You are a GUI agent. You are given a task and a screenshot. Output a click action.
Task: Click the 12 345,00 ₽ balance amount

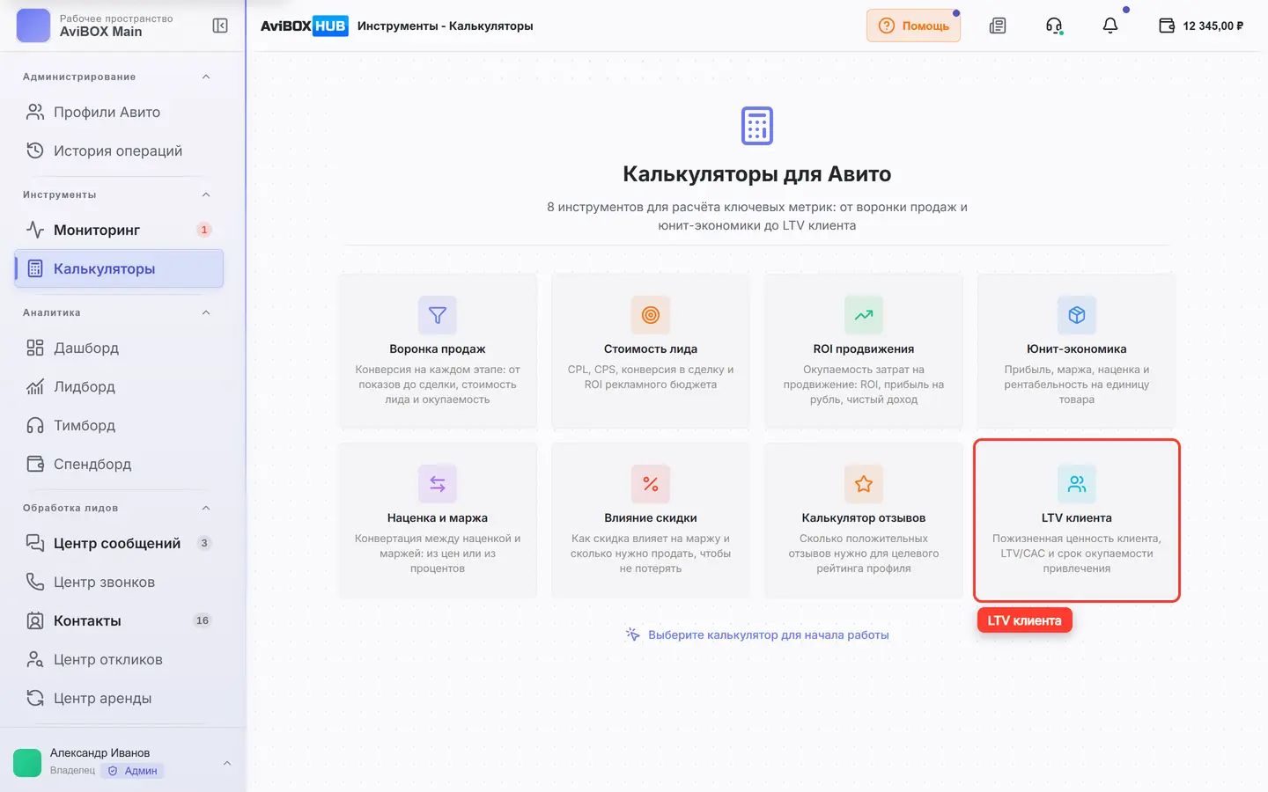(x=1213, y=26)
